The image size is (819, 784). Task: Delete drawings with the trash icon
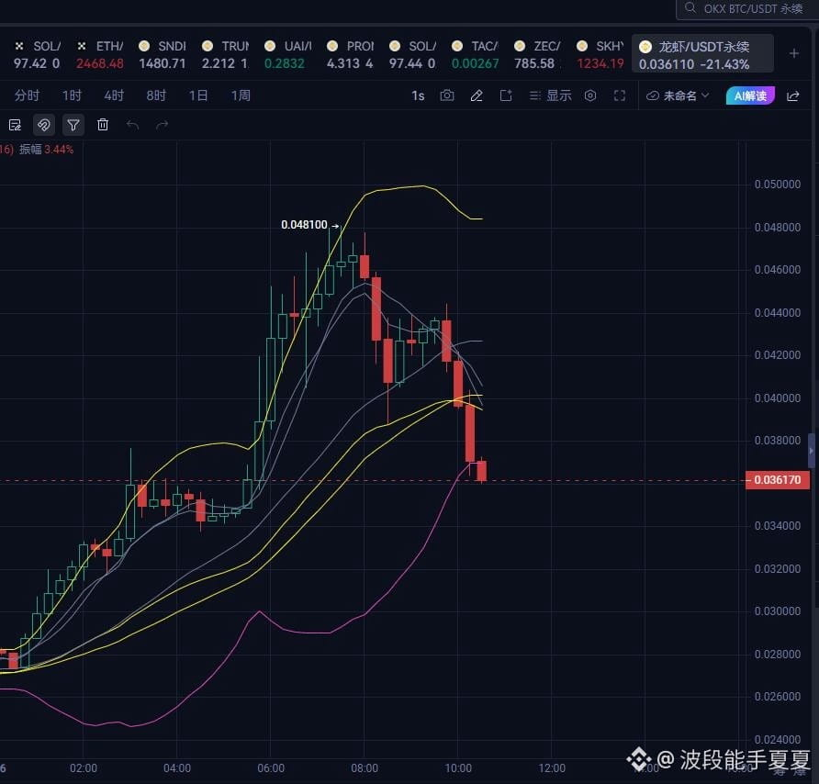(103, 125)
